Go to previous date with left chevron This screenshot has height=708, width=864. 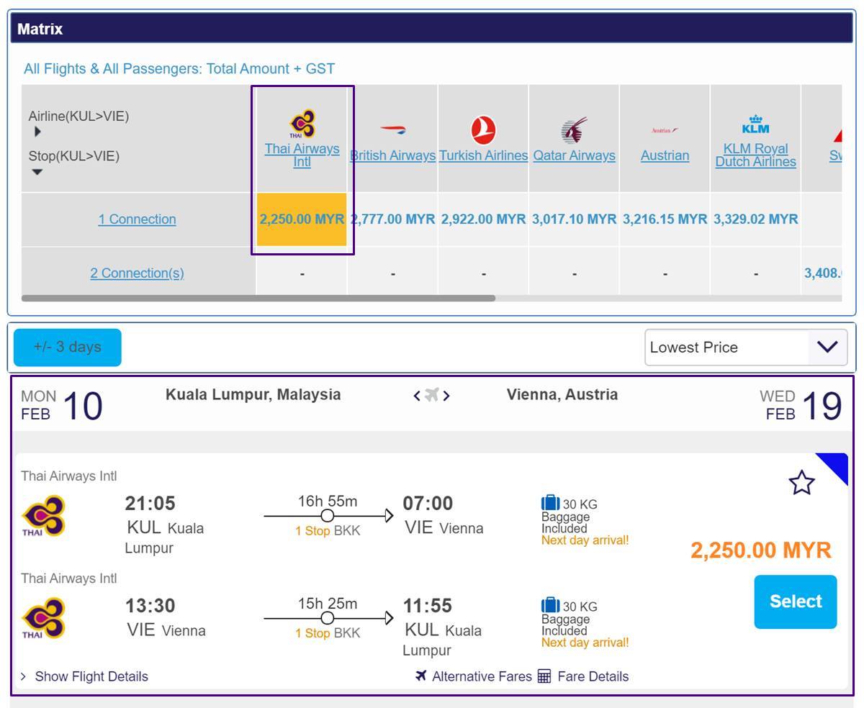[x=417, y=395]
